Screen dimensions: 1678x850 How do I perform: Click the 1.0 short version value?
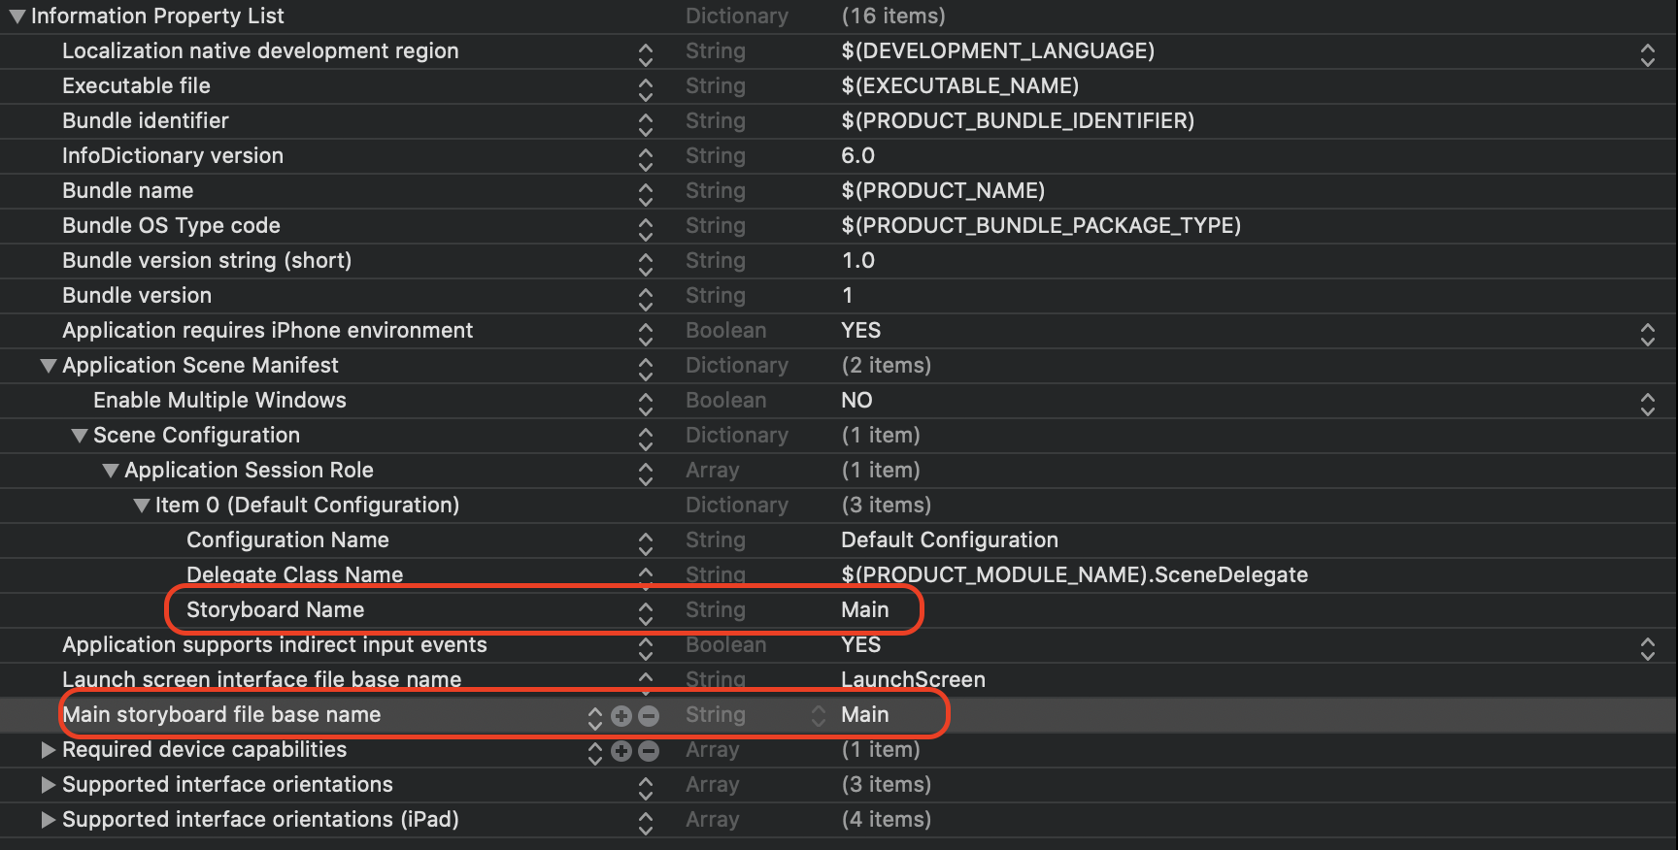(x=857, y=261)
